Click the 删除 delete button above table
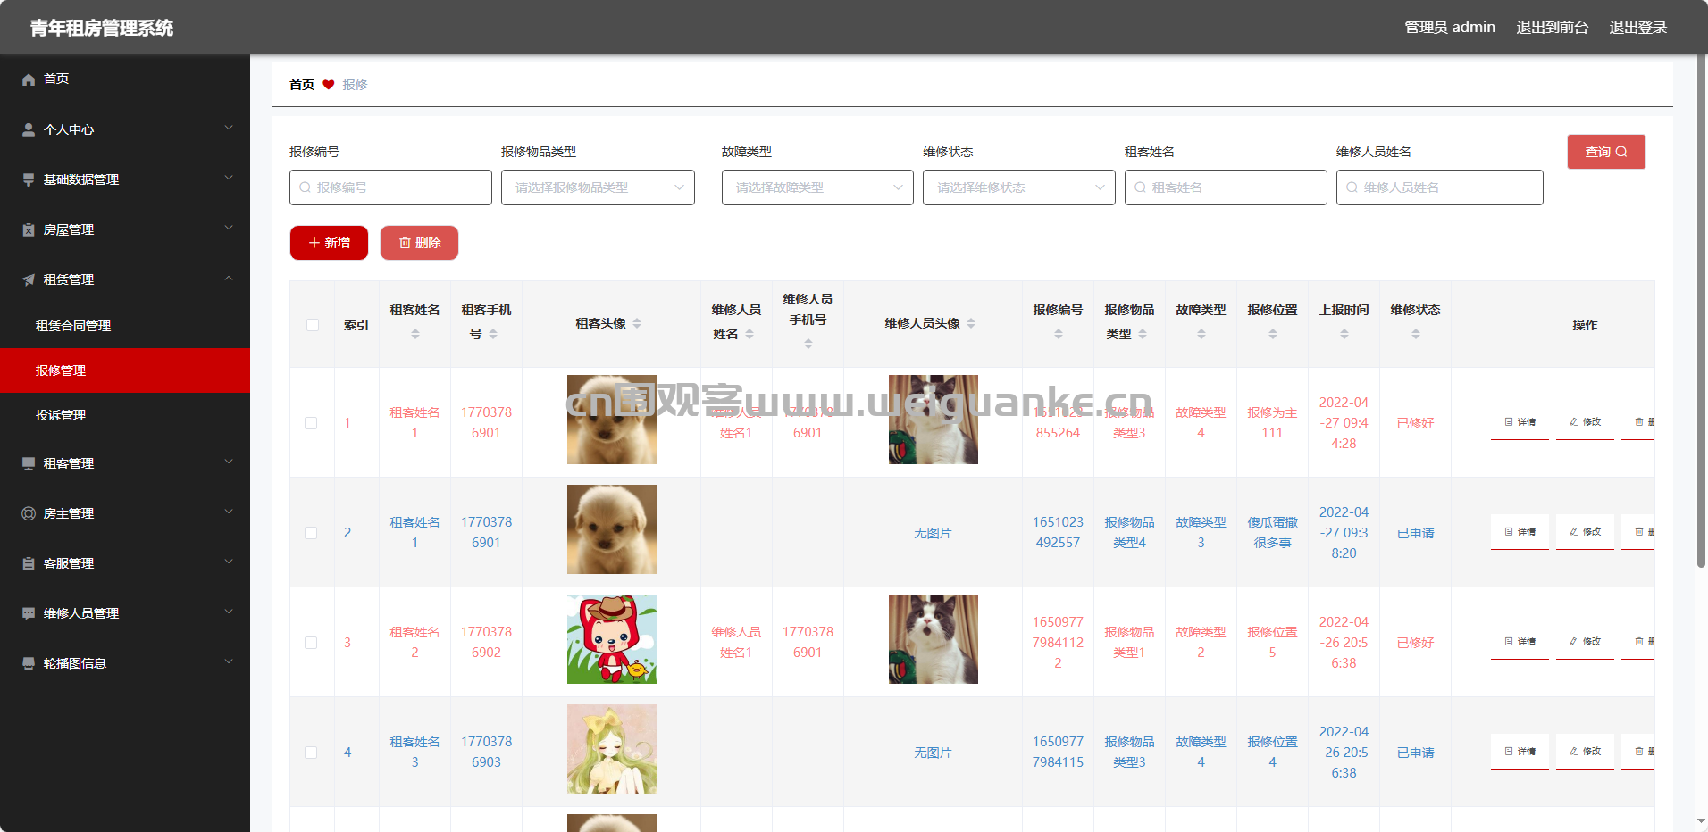The width and height of the screenshot is (1708, 832). point(419,243)
